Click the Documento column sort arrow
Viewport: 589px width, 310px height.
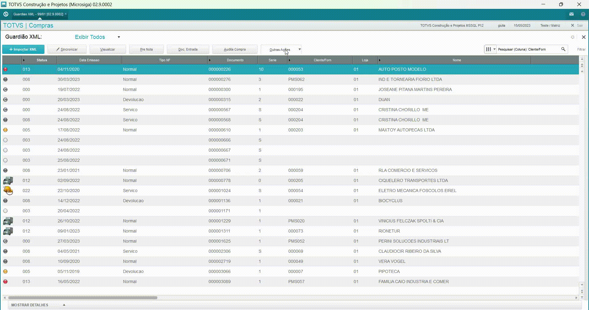tap(210, 60)
